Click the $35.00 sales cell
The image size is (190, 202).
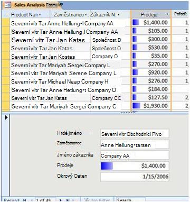pos(151,56)
